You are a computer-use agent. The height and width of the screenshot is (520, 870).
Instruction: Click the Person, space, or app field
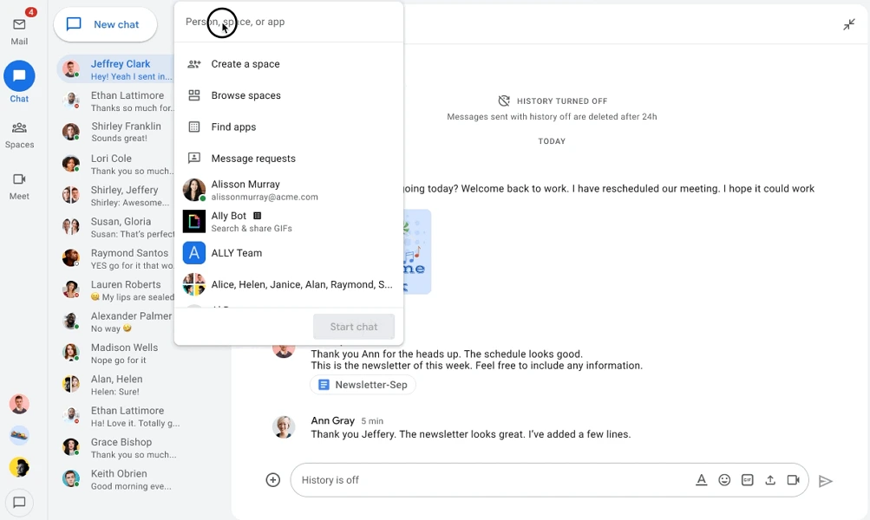[x=288, y=22]
